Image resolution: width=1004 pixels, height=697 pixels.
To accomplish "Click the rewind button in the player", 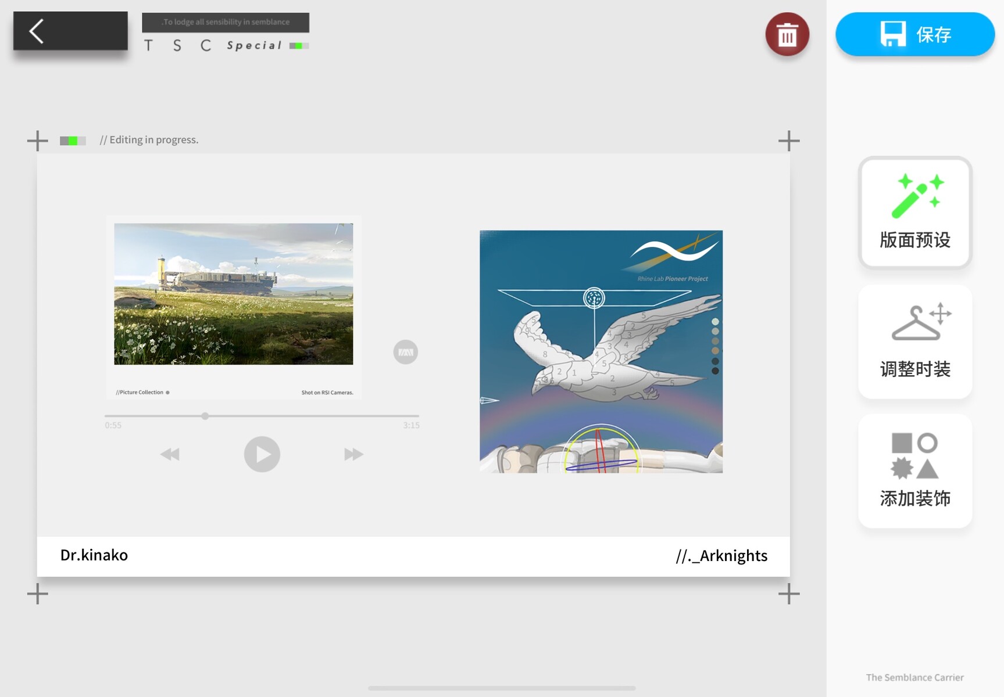I will pyautogui.click(x=170, y=454).
